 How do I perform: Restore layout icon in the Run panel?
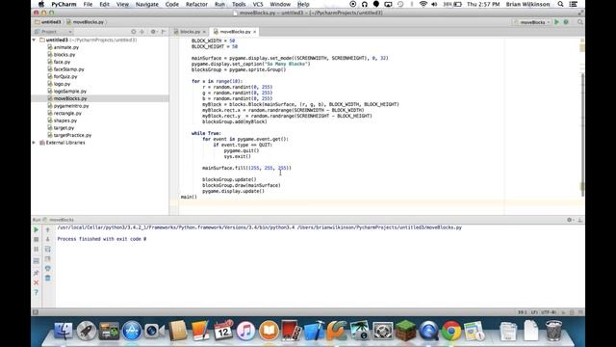pyautogui.click(x=37, y=261)
